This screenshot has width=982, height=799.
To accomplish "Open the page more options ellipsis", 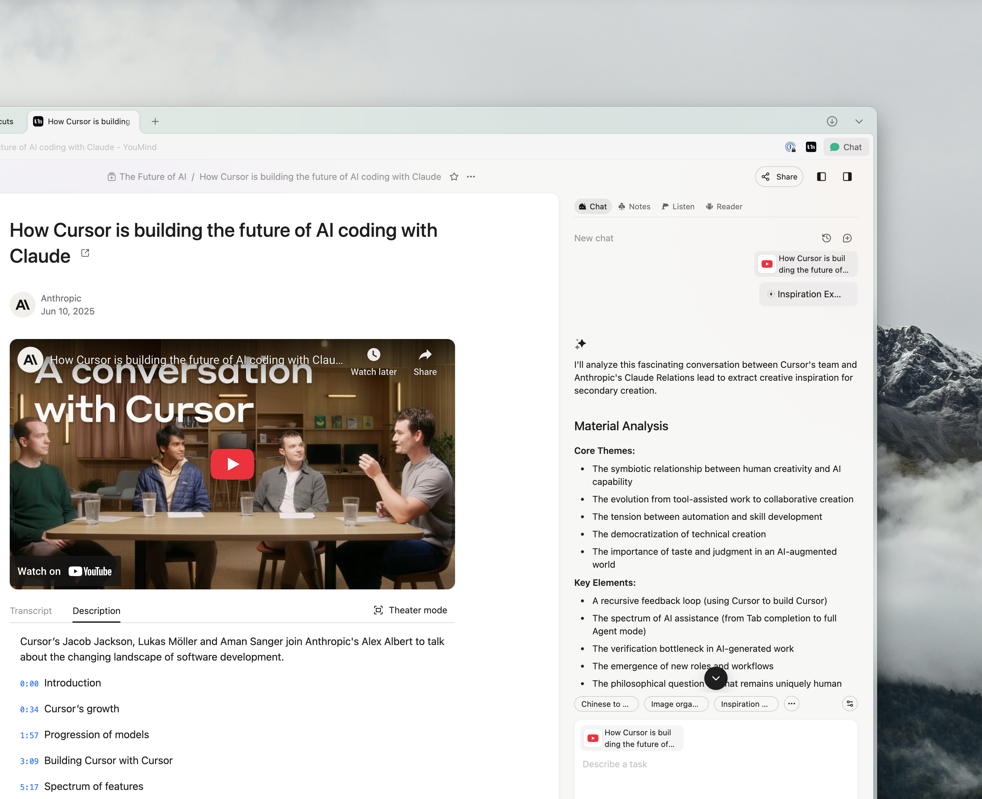I will point(471,177).
